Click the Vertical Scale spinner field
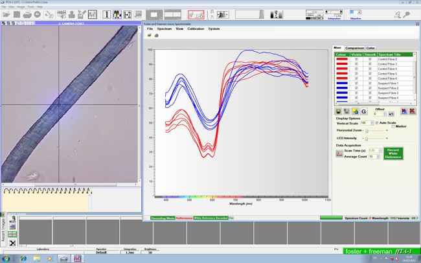Viewport: 421px width, 263px height. tap(367, 122)
